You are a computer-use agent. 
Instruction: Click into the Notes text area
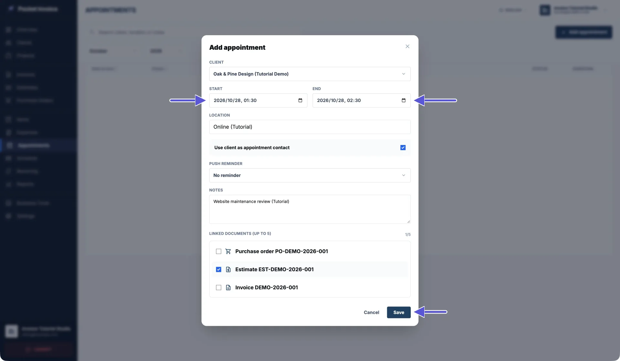[x=310, y=209]
